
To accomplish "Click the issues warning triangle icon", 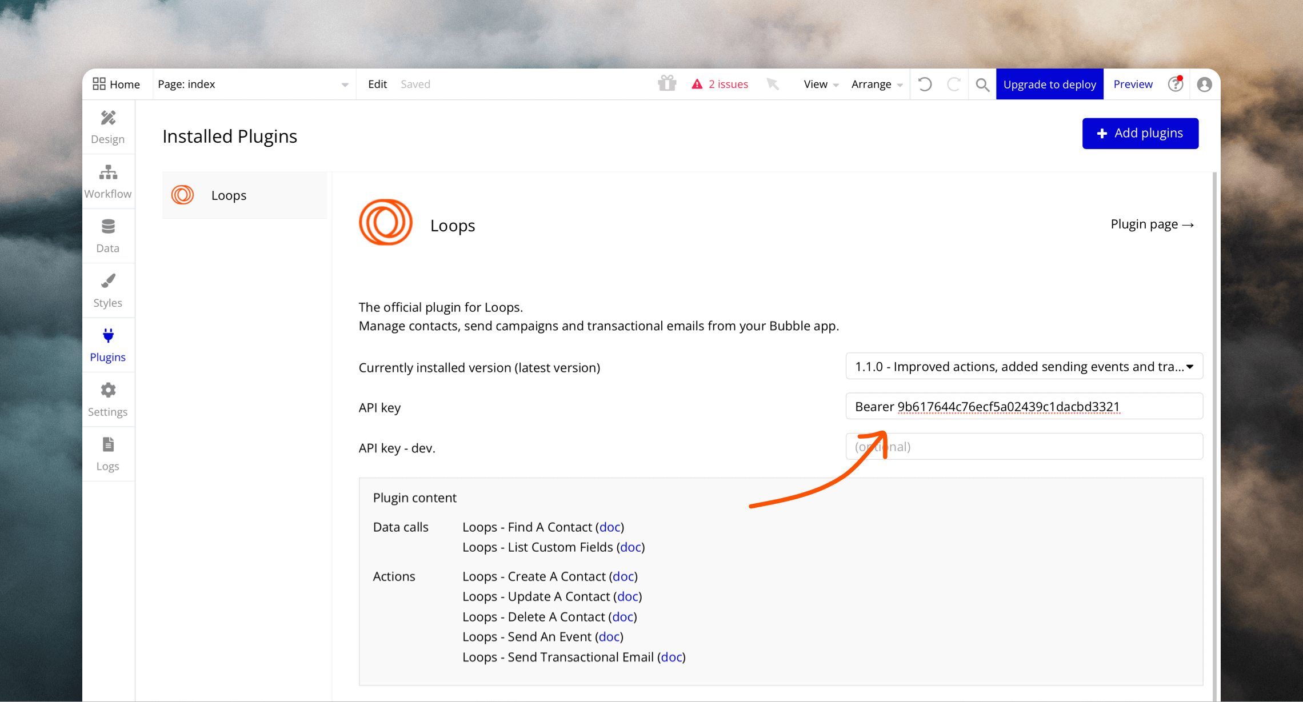I will (x=697, y=85).
